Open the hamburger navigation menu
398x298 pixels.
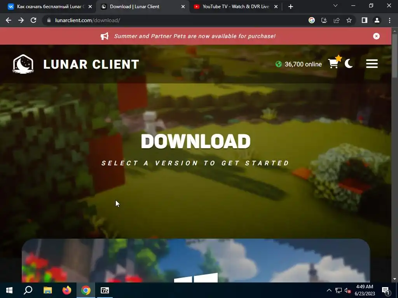click(x=372, y=64)
